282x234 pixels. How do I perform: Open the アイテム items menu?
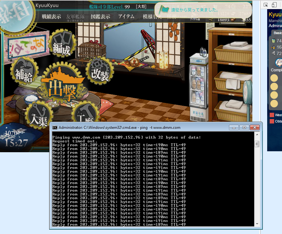pyautogui.click(x=126, y=16)
